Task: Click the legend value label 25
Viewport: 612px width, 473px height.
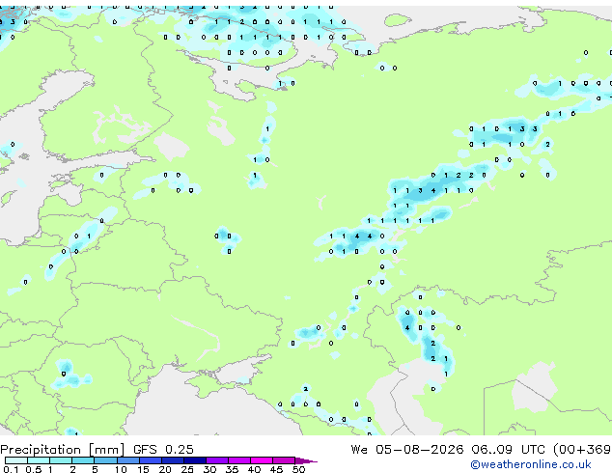Action: tap(187, 469)
